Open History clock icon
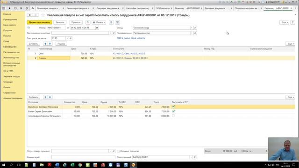Viewport: 299px width, 168px height. coord(15,8)
